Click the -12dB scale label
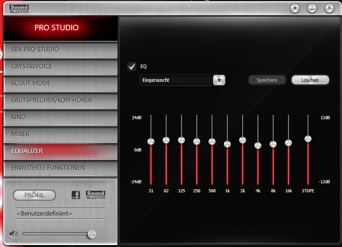 point(324,182)
